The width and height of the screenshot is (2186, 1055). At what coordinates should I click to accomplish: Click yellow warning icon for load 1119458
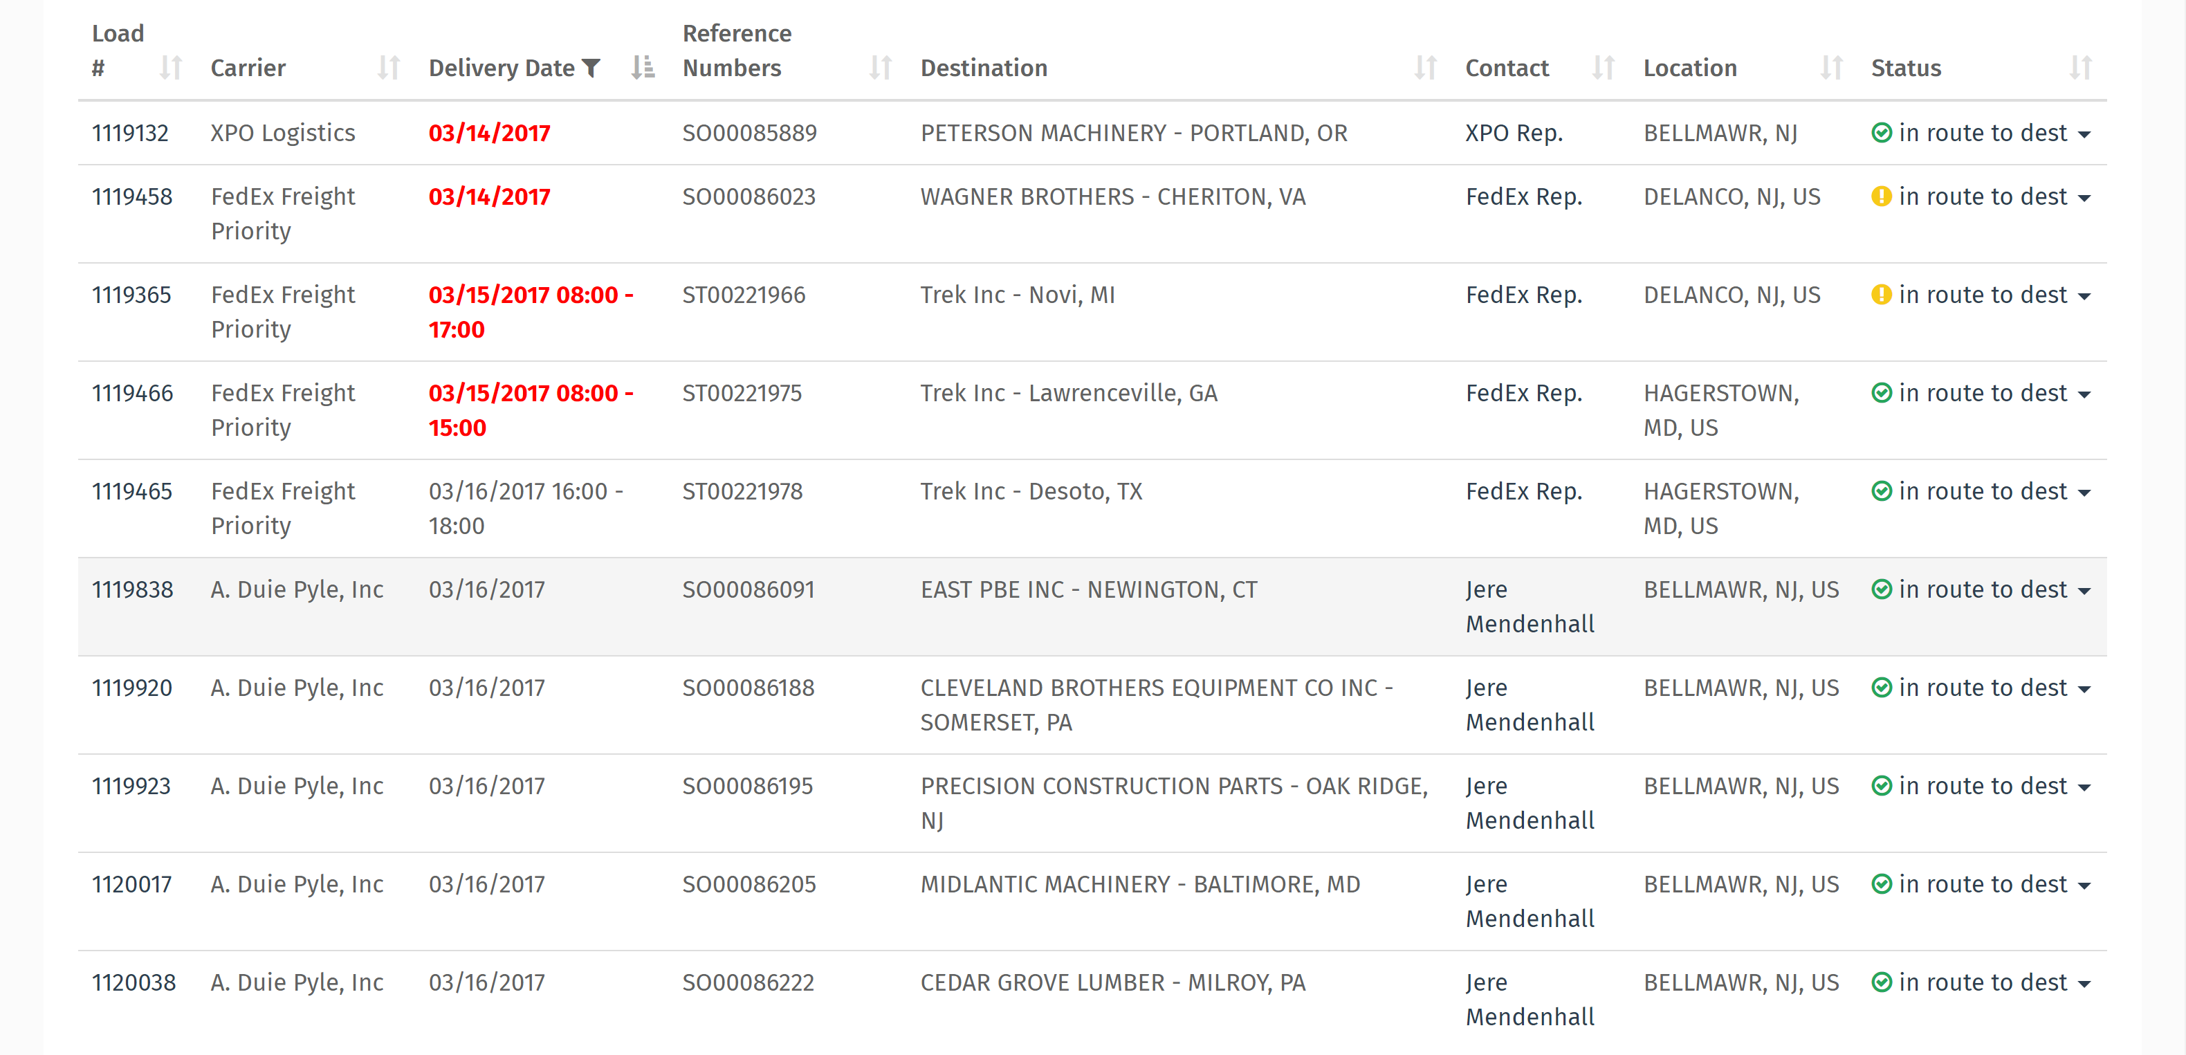point(1880,197)
